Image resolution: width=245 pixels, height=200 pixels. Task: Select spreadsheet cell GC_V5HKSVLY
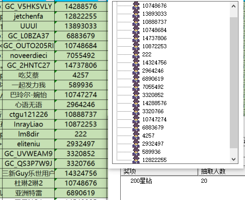pyautogui.click(x=28, y=7)
